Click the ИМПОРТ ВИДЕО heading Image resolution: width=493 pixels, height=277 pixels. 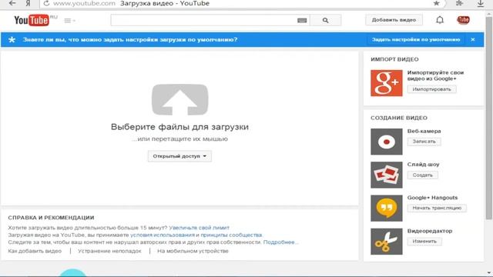click(x=394, y=59)
